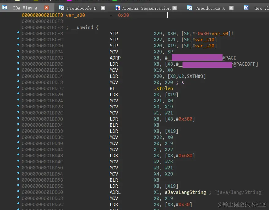Click the Hex View tab icon
Image resolution: width=269 pixels, height=210 pixels.
(246, 8)
